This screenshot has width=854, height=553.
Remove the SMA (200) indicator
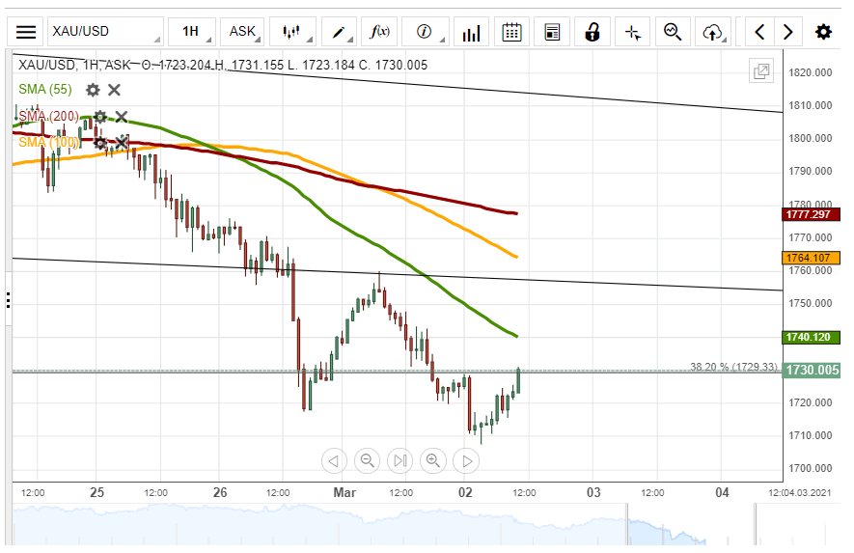click(x=121, y=117)
